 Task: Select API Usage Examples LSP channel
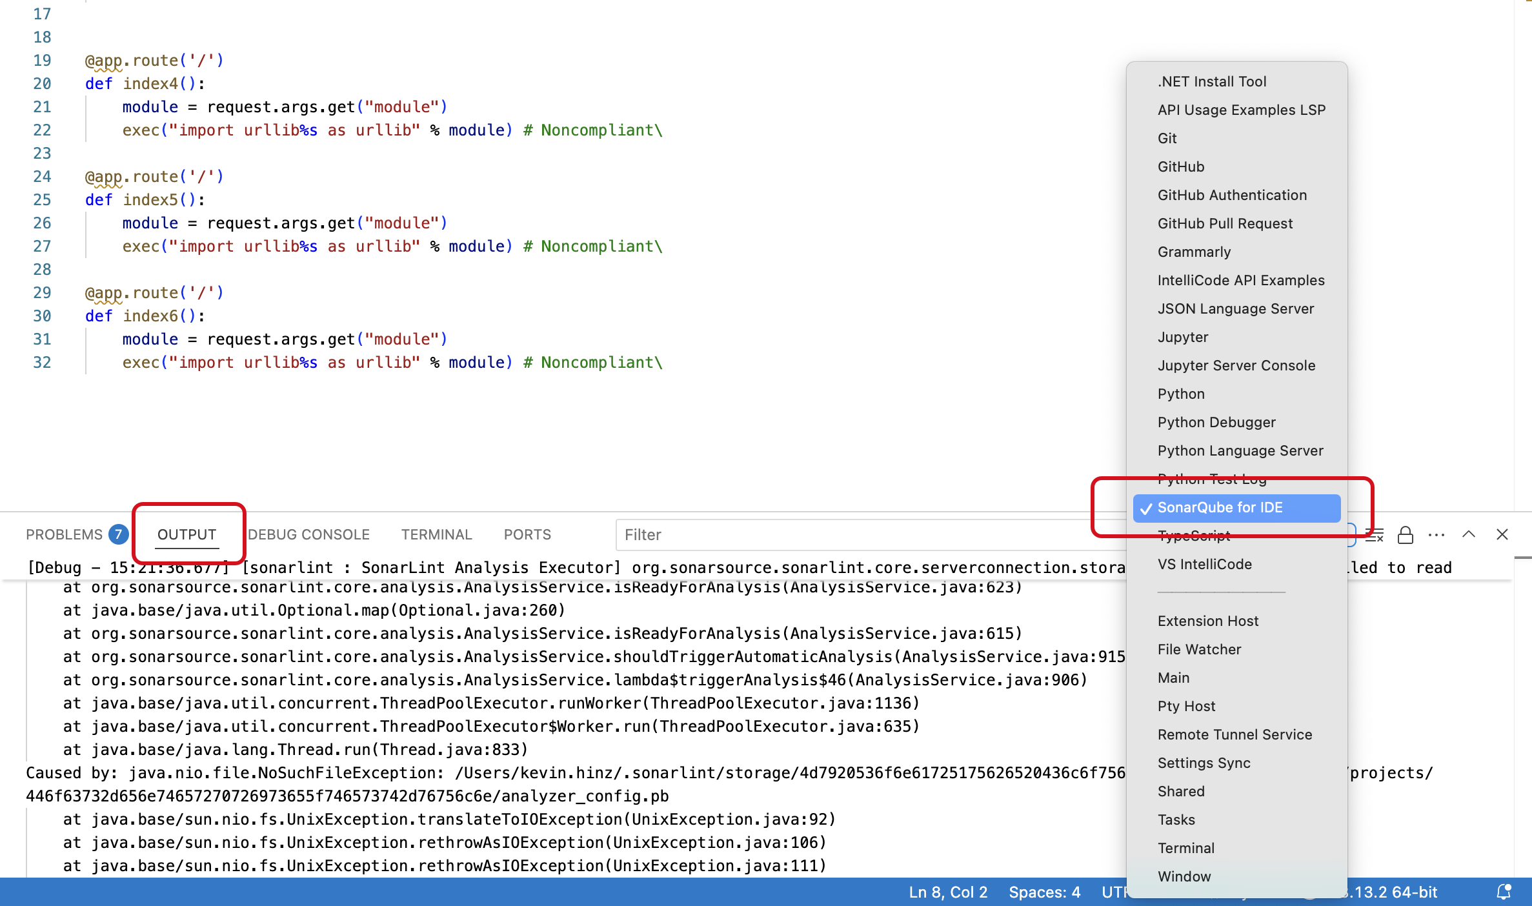point(1236,110)
